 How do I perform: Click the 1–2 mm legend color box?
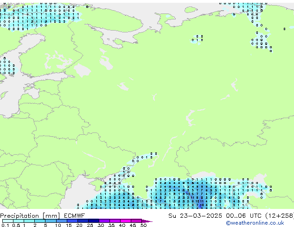coord(29,221)
